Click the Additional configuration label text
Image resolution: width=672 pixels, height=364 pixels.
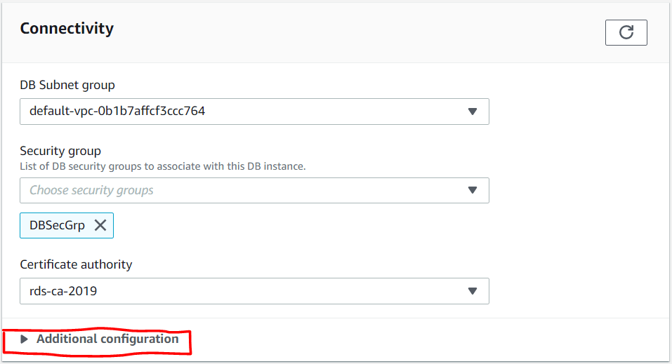pyautogui.click(x=107, y=339)
